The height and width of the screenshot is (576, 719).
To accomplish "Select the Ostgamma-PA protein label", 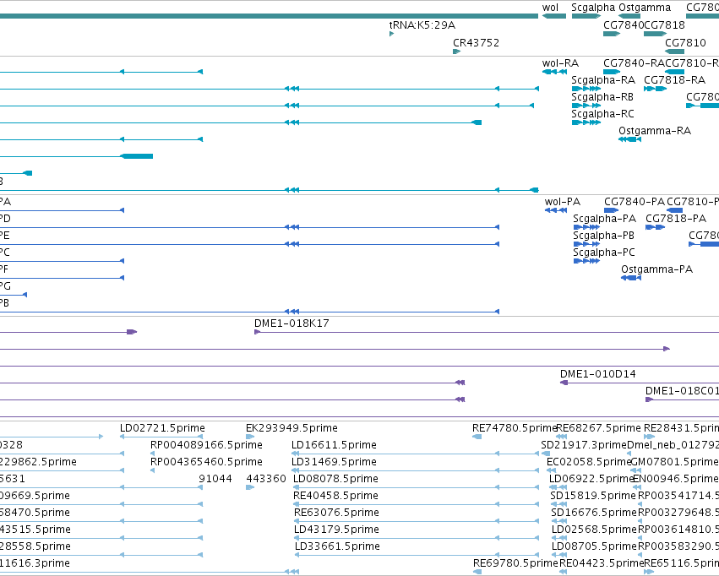I will [x=656, y=269].
